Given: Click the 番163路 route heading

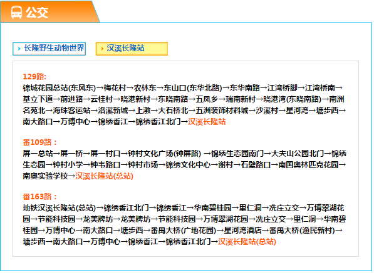Looking at the screenshot, I should tap(40, 196).
